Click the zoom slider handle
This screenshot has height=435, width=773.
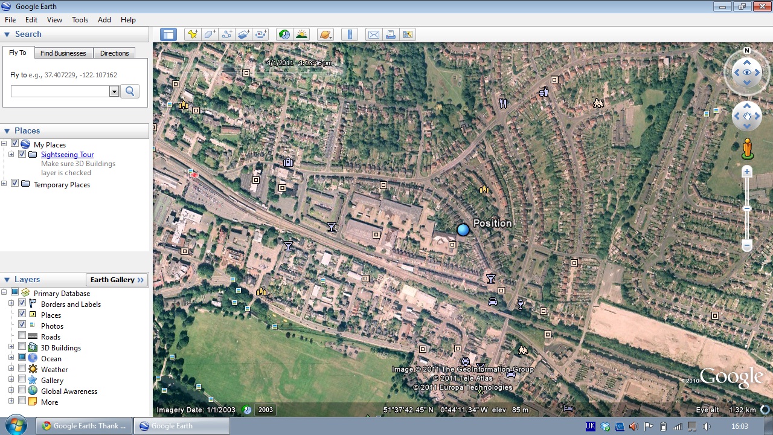click(x=747, y=208)
